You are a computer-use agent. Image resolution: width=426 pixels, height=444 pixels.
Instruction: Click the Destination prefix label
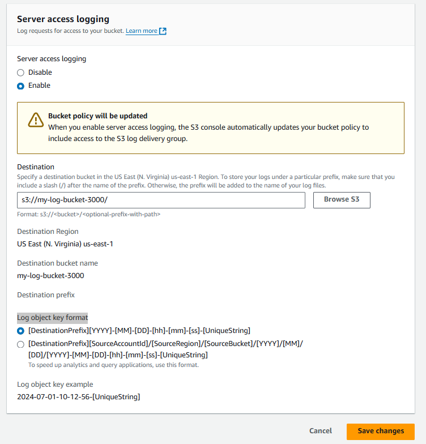(46, 295)
